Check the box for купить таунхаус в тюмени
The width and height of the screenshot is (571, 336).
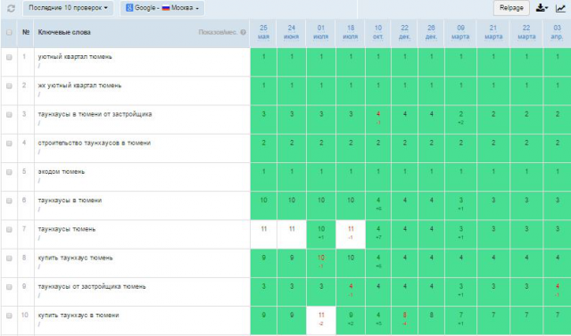tap(9, 316)
